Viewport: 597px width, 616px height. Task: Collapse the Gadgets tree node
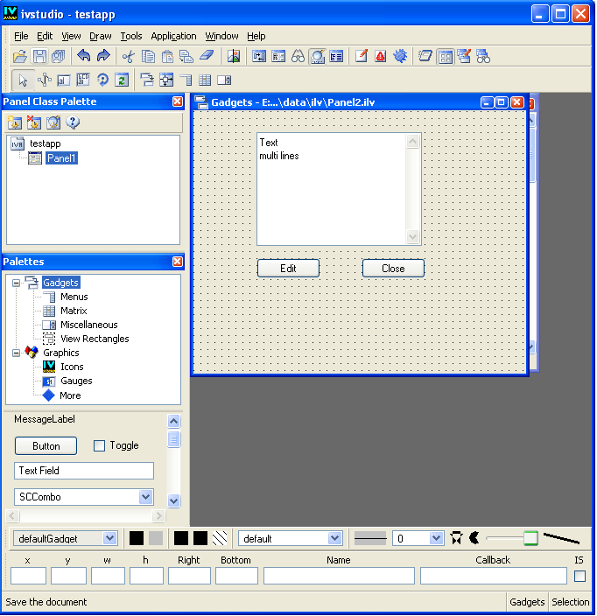16,283
